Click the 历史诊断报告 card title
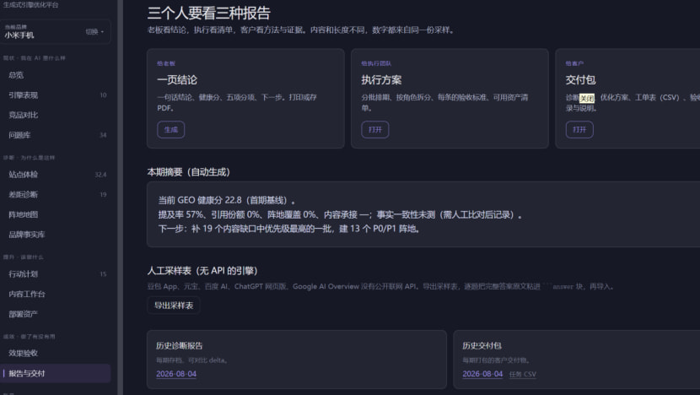Image resolution: width=700 pixels, height=395 pixels. [180, 346]
